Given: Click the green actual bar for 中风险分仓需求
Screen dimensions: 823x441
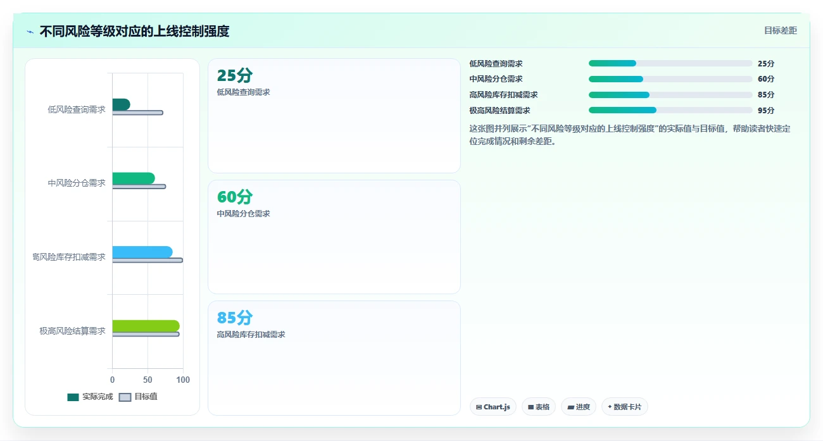Looking at the screenshot, I should (x=134, y=178).
